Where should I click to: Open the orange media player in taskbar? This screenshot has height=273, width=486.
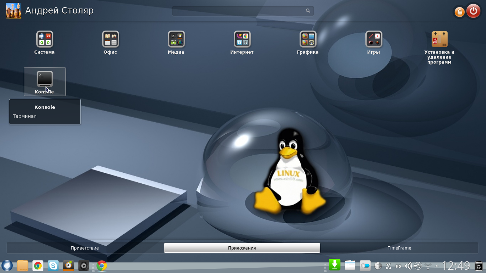pyautogui.click(x=68, y=266)
